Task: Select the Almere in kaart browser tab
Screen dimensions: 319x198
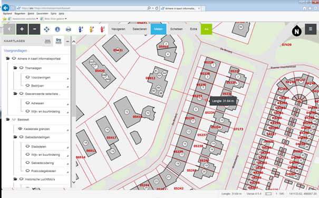Action: (180, 8)
